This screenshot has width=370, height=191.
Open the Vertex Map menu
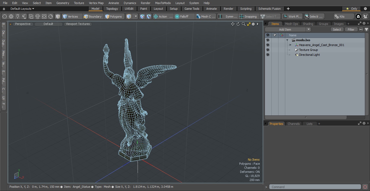click(96, 3)
